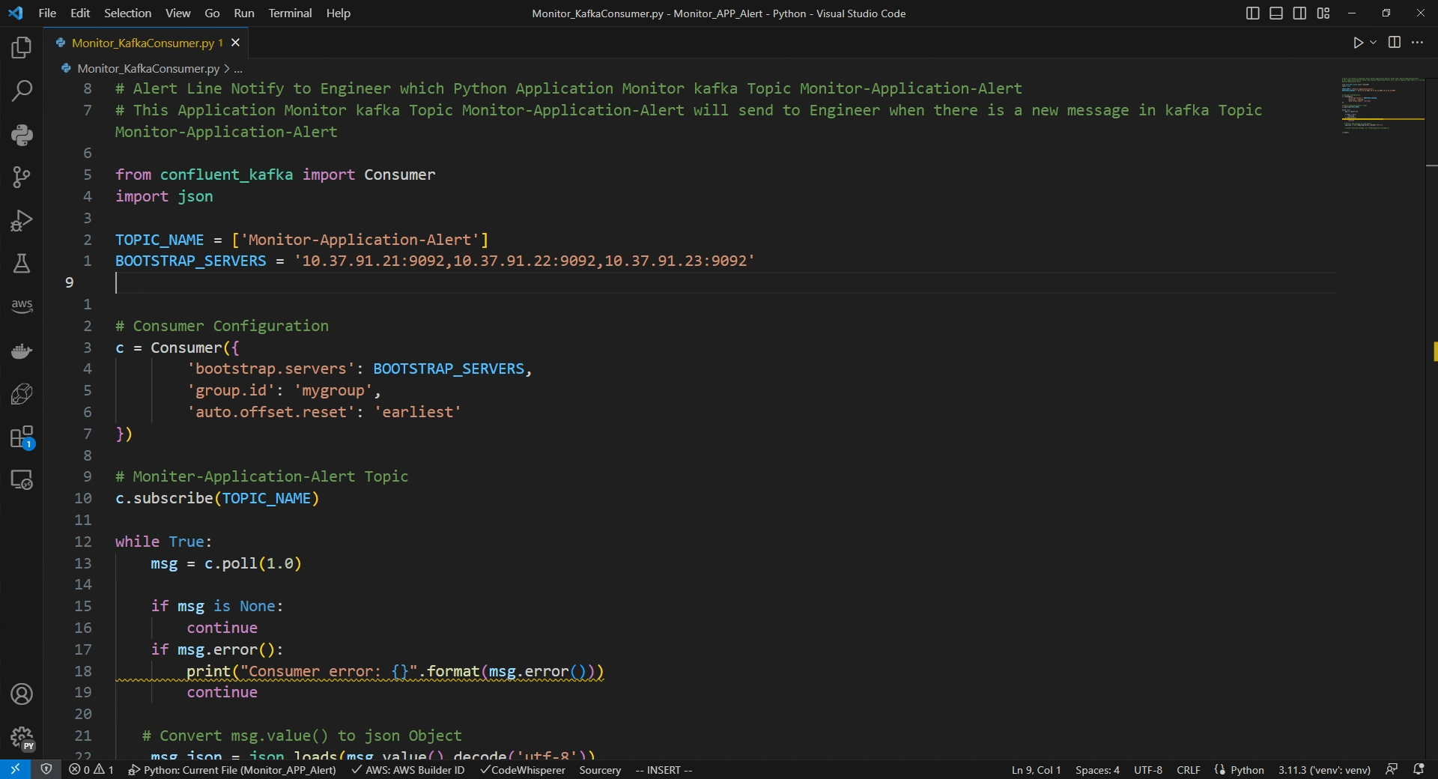Toggle Primary Side Bar layout button
The width and height of the screenshot is (1438, 779).
coord(1252,13)
